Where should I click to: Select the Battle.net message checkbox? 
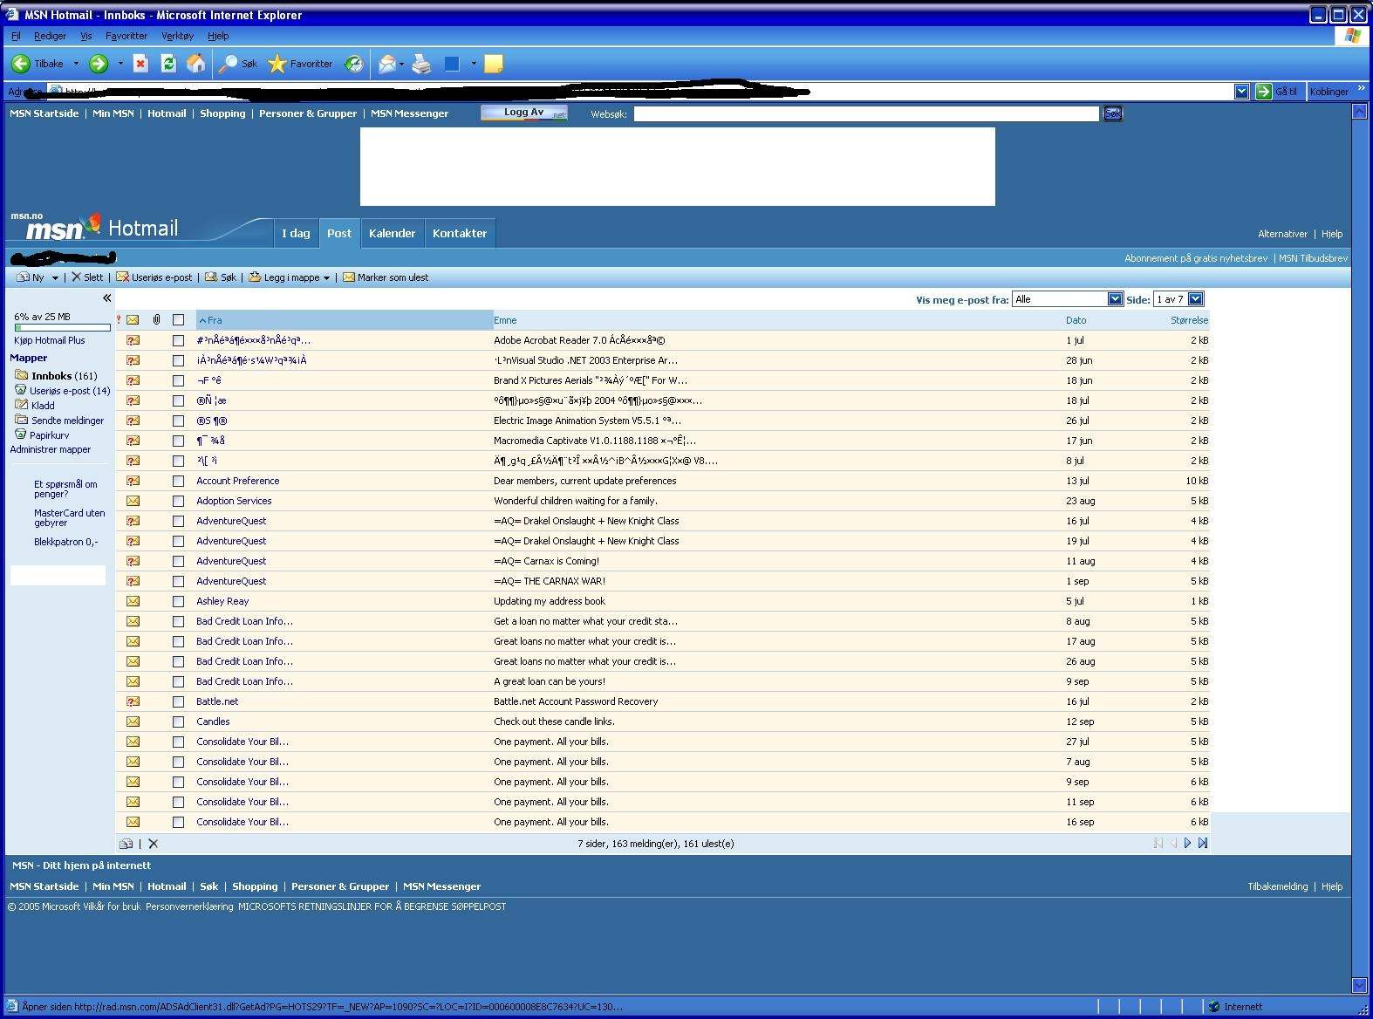(179, 701)
